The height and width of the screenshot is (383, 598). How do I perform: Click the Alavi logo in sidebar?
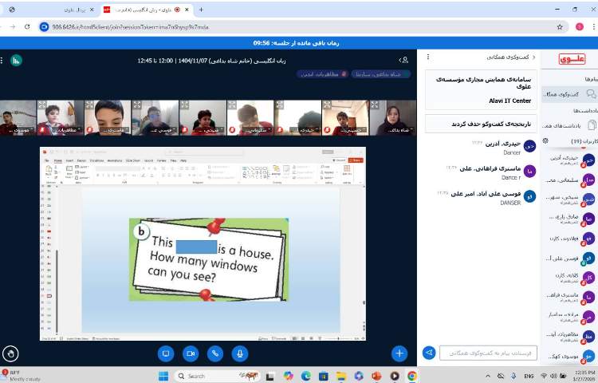click(x=572, y=59)
